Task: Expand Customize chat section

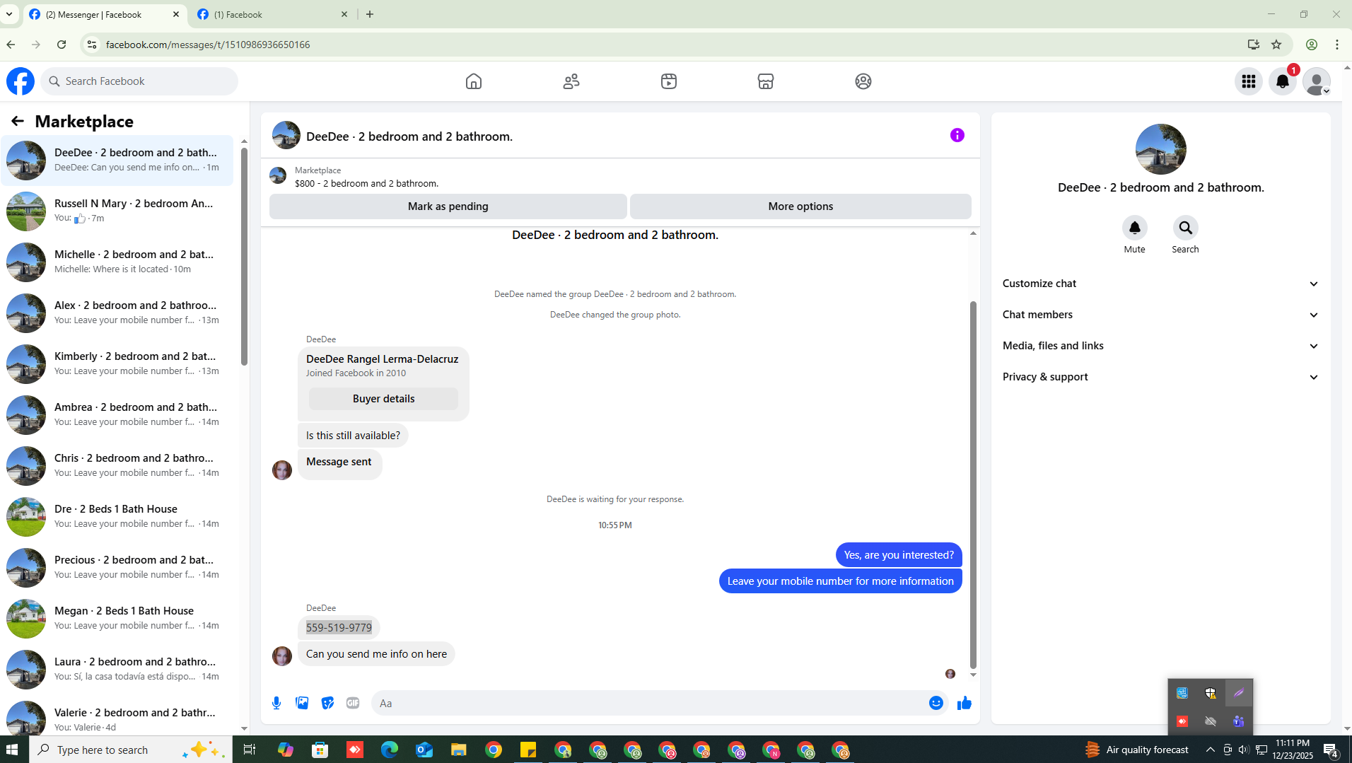Action: coord(1161,284)
